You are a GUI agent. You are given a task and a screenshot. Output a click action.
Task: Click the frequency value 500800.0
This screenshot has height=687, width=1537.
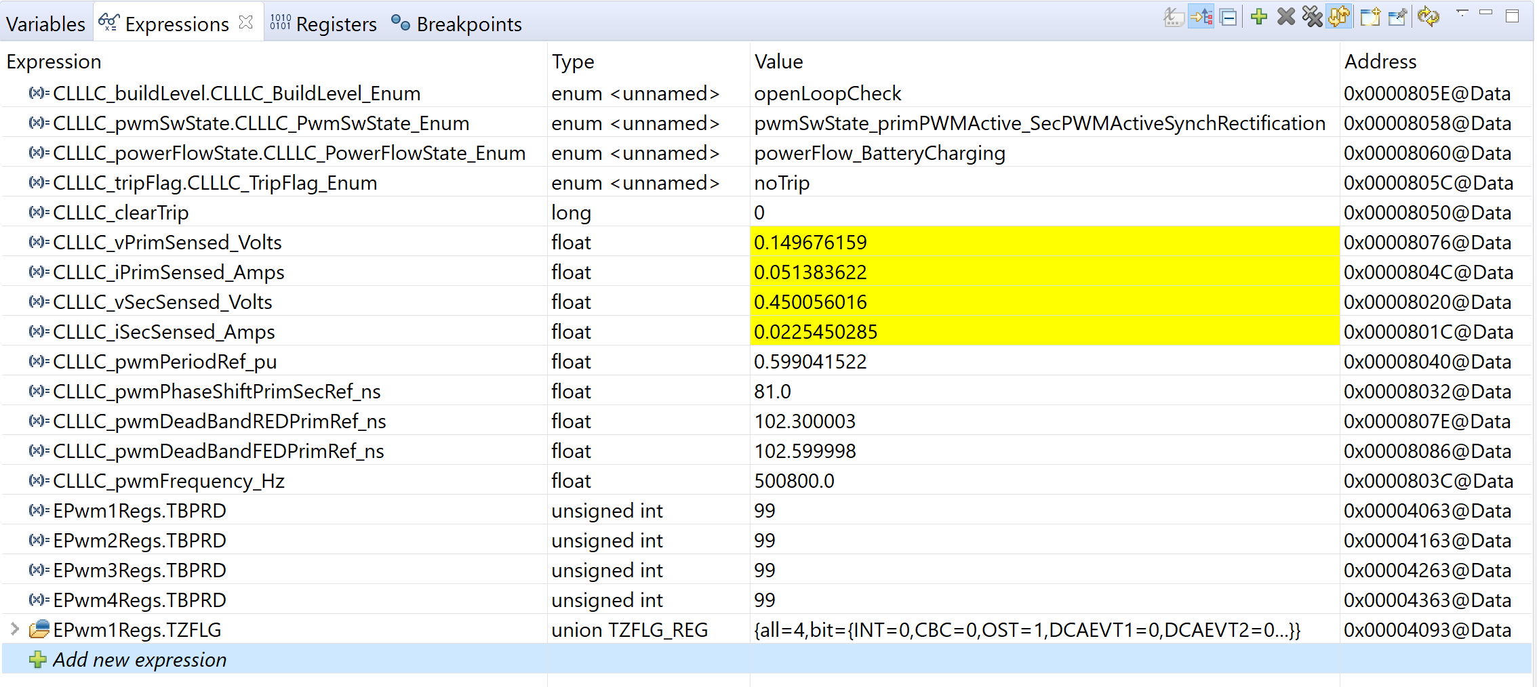coord(794,481)
